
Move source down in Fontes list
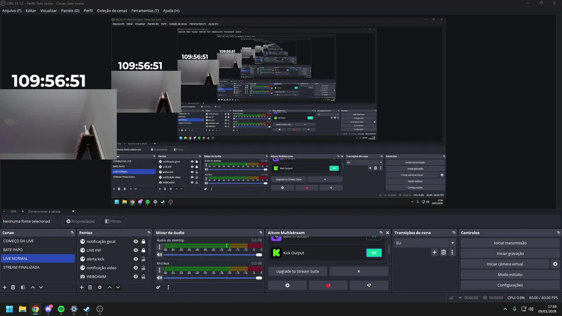click(x=118, y=287)
